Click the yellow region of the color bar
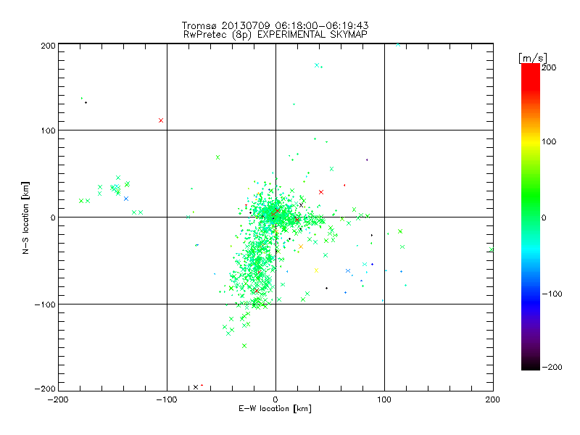 point(531,142)
